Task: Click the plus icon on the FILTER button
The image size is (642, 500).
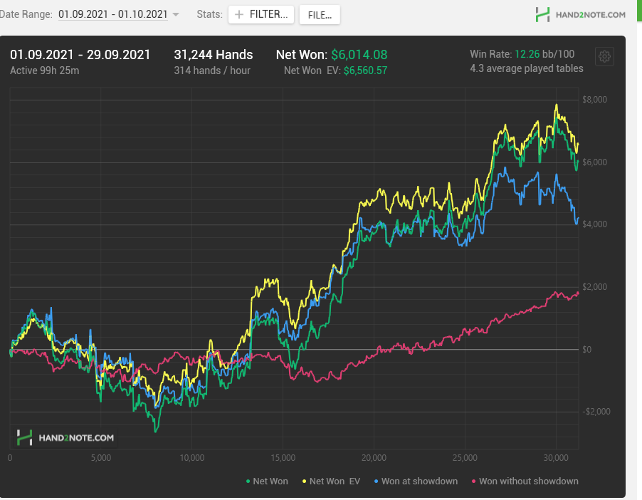Action: pyautogui.click(x=238, y=15)
